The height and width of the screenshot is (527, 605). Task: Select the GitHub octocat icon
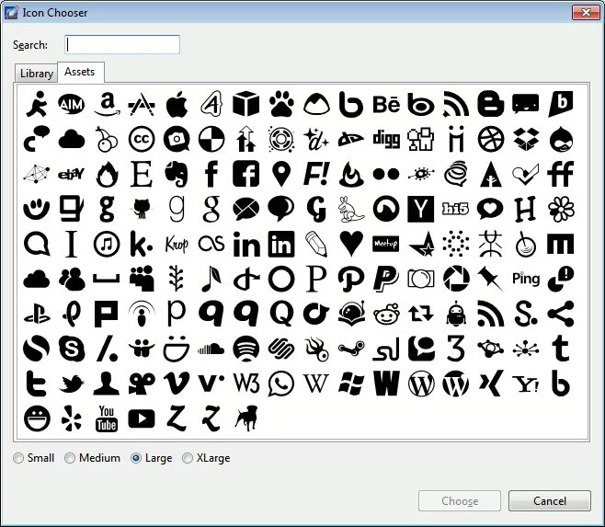point(142,209)
